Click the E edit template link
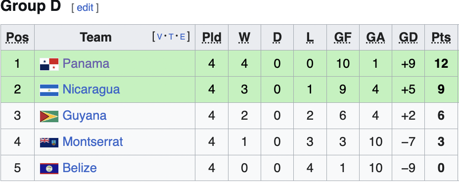459x183 pixels. [183, 37]
